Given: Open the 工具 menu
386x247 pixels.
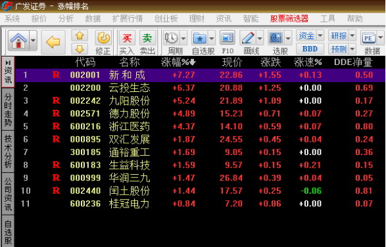Looking at the screenshot, I should coord(327,18).
